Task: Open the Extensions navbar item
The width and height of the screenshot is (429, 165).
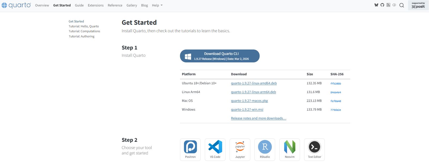Action: coord(96,5)
